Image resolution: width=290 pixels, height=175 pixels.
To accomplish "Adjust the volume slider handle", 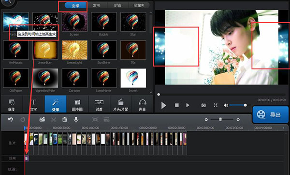I will click(245, 105).
